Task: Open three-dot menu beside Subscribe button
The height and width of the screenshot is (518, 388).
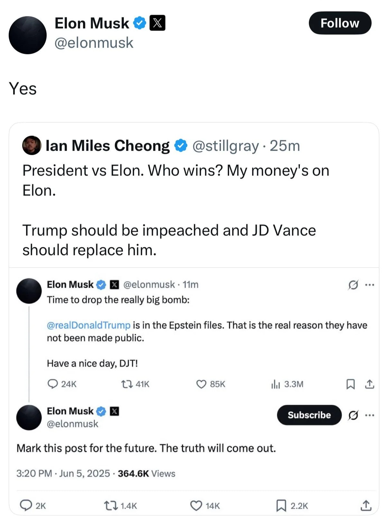Action: tap(370, 415)
